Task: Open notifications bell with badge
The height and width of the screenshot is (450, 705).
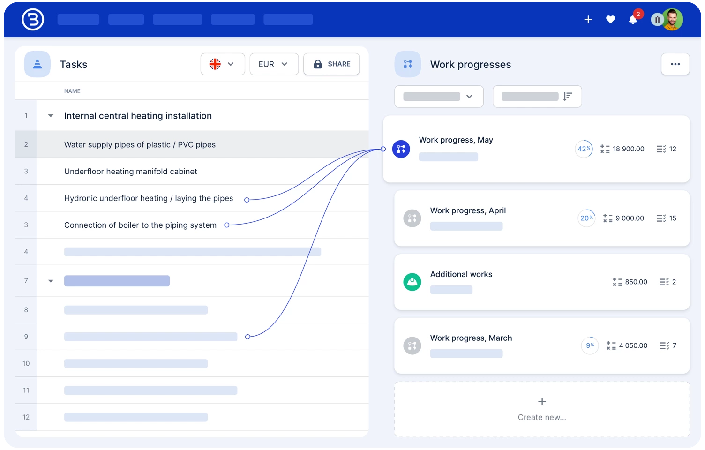Action: 633,20
